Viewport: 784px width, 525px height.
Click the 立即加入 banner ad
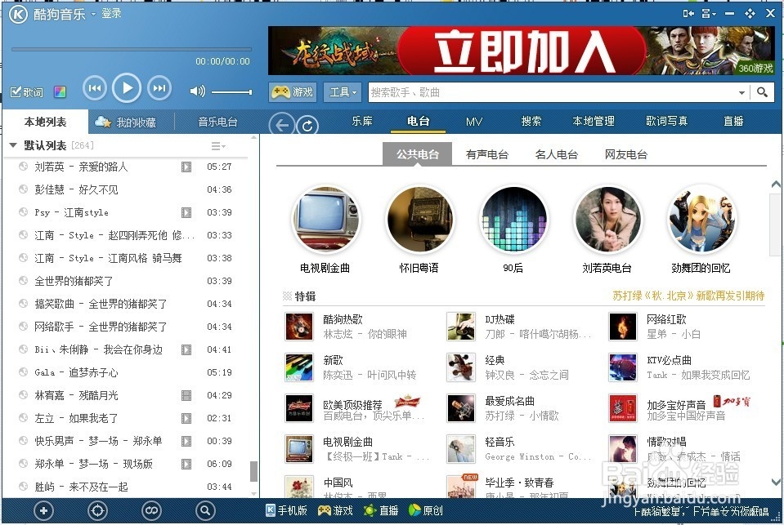(x=521, y=51)
